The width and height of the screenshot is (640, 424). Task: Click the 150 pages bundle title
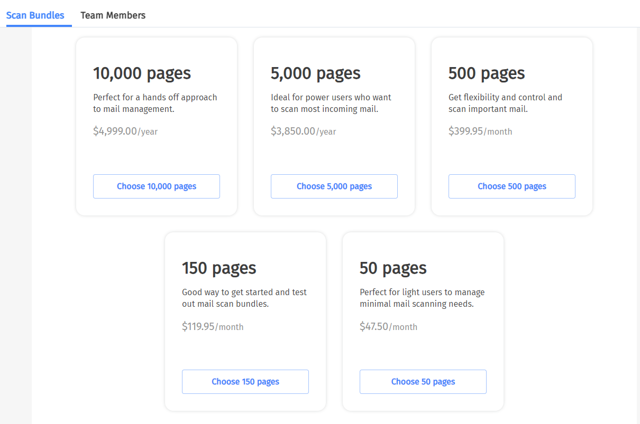[x=219, y=268]
